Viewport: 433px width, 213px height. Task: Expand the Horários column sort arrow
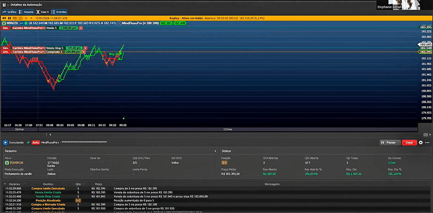[5, 184]
